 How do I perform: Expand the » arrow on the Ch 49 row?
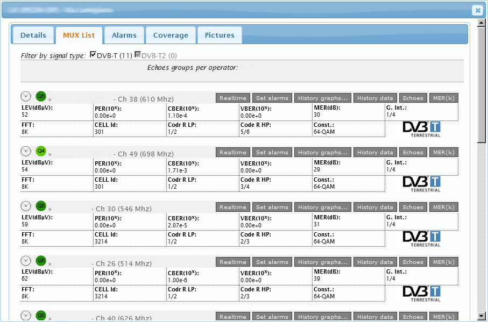[50, 154]
